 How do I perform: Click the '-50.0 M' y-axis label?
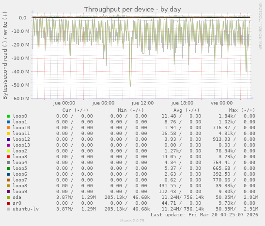point(20,85)
